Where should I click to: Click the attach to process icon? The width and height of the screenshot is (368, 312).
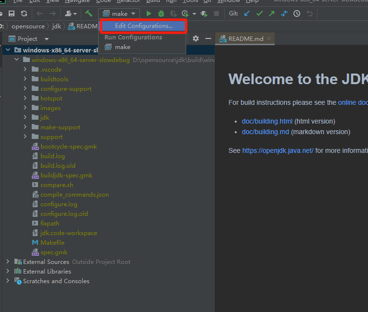pos(204,14)
